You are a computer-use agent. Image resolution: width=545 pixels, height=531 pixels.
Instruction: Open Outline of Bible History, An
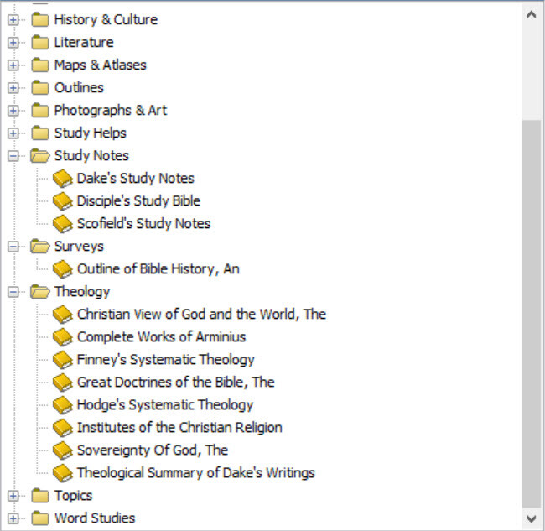coord(158,269)
